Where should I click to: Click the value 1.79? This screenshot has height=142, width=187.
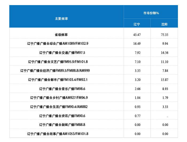tap(165, 98)
